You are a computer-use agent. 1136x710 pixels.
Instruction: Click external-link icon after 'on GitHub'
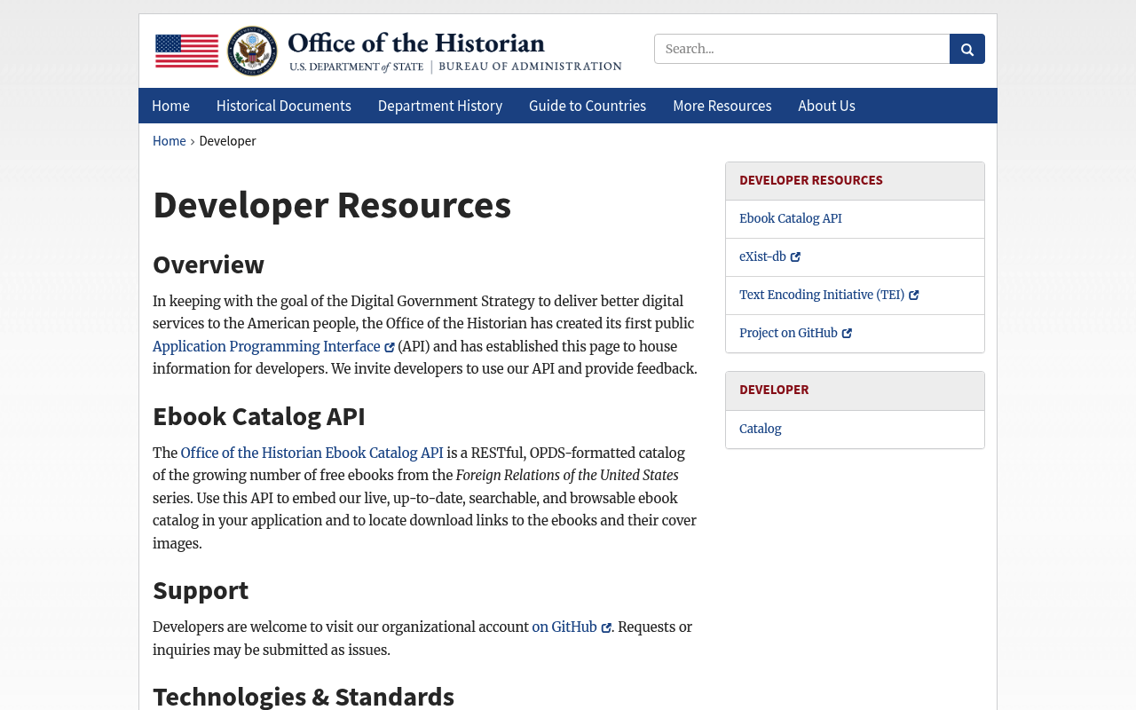[x=606, y=628]
